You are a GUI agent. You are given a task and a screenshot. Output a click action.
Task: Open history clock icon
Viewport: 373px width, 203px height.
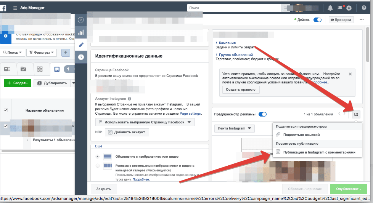(81, 57)
